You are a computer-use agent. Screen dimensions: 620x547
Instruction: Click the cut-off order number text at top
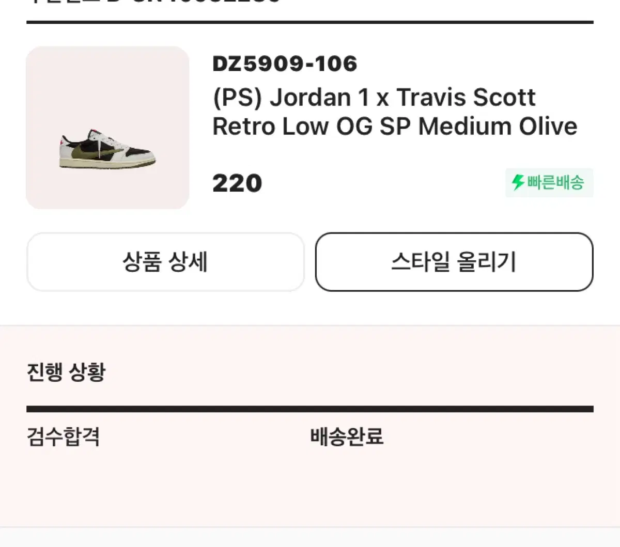(x=155, y=2)
